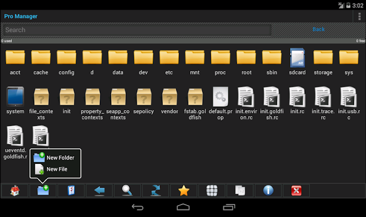Open the overflow menu in title bar
This screenshot has width=366, height=217.
(x=359, y=16)
